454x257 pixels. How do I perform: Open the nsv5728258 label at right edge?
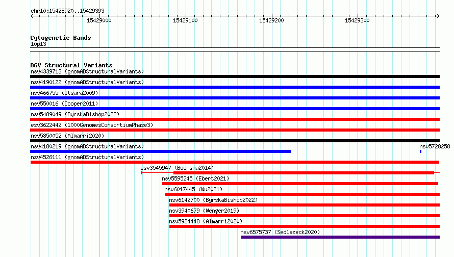(x=435, y=146)
